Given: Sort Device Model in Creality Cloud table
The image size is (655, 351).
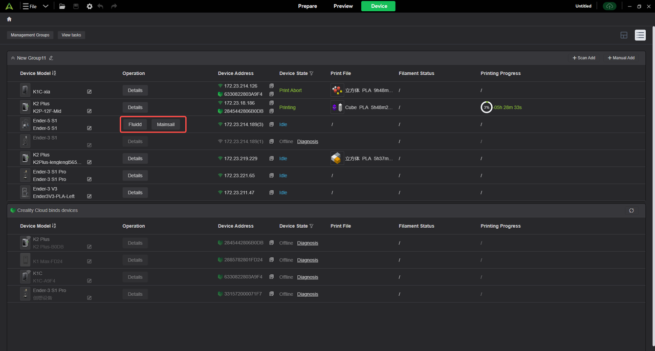Looking at the screenshot, I should [x=54, y=226].
